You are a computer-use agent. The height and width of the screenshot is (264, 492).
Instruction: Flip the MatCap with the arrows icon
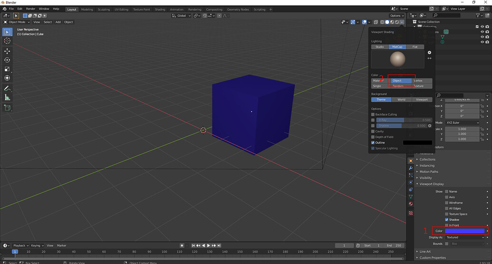click(x=429, y=58)
